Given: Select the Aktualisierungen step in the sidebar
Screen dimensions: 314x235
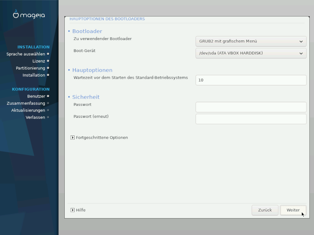Looking at the screenshot, I should click(28, 110).
